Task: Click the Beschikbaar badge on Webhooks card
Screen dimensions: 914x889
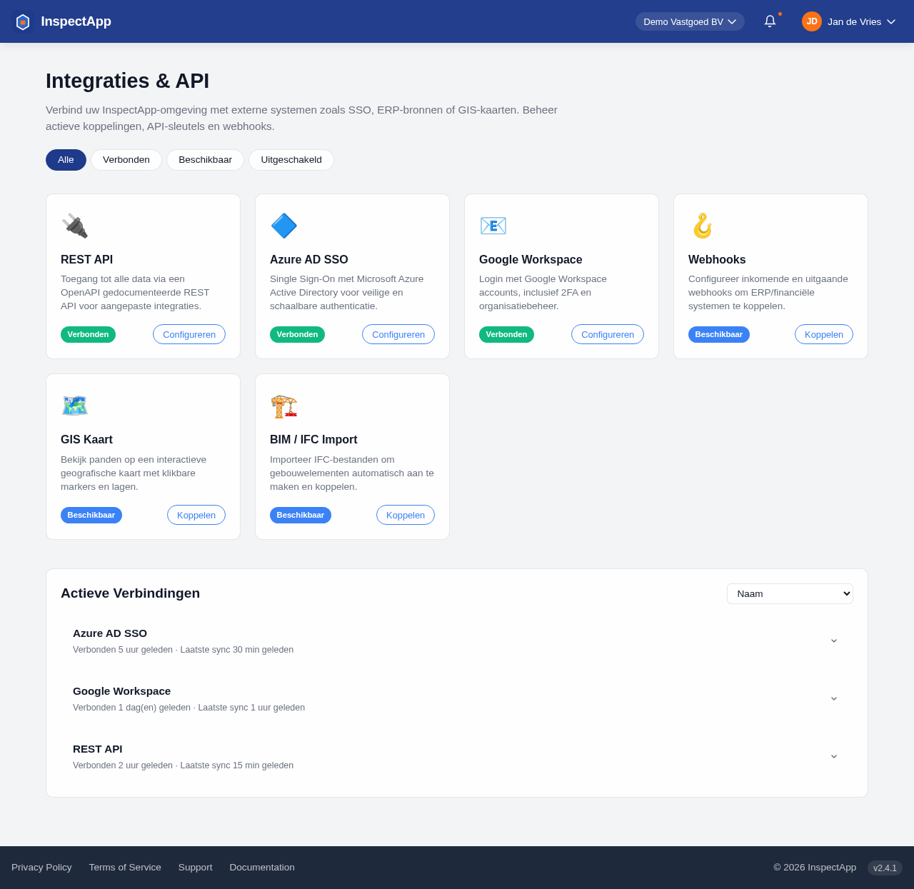Action: (719, 334)
